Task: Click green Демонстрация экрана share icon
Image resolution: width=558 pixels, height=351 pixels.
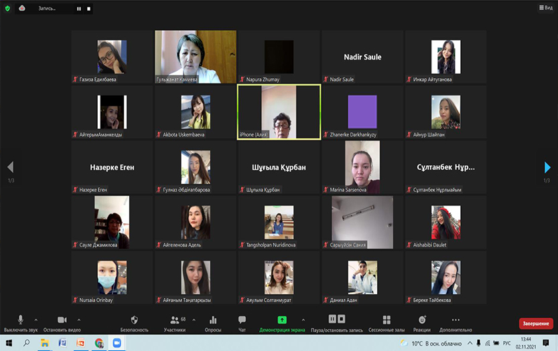Action: tap(282, 320)
